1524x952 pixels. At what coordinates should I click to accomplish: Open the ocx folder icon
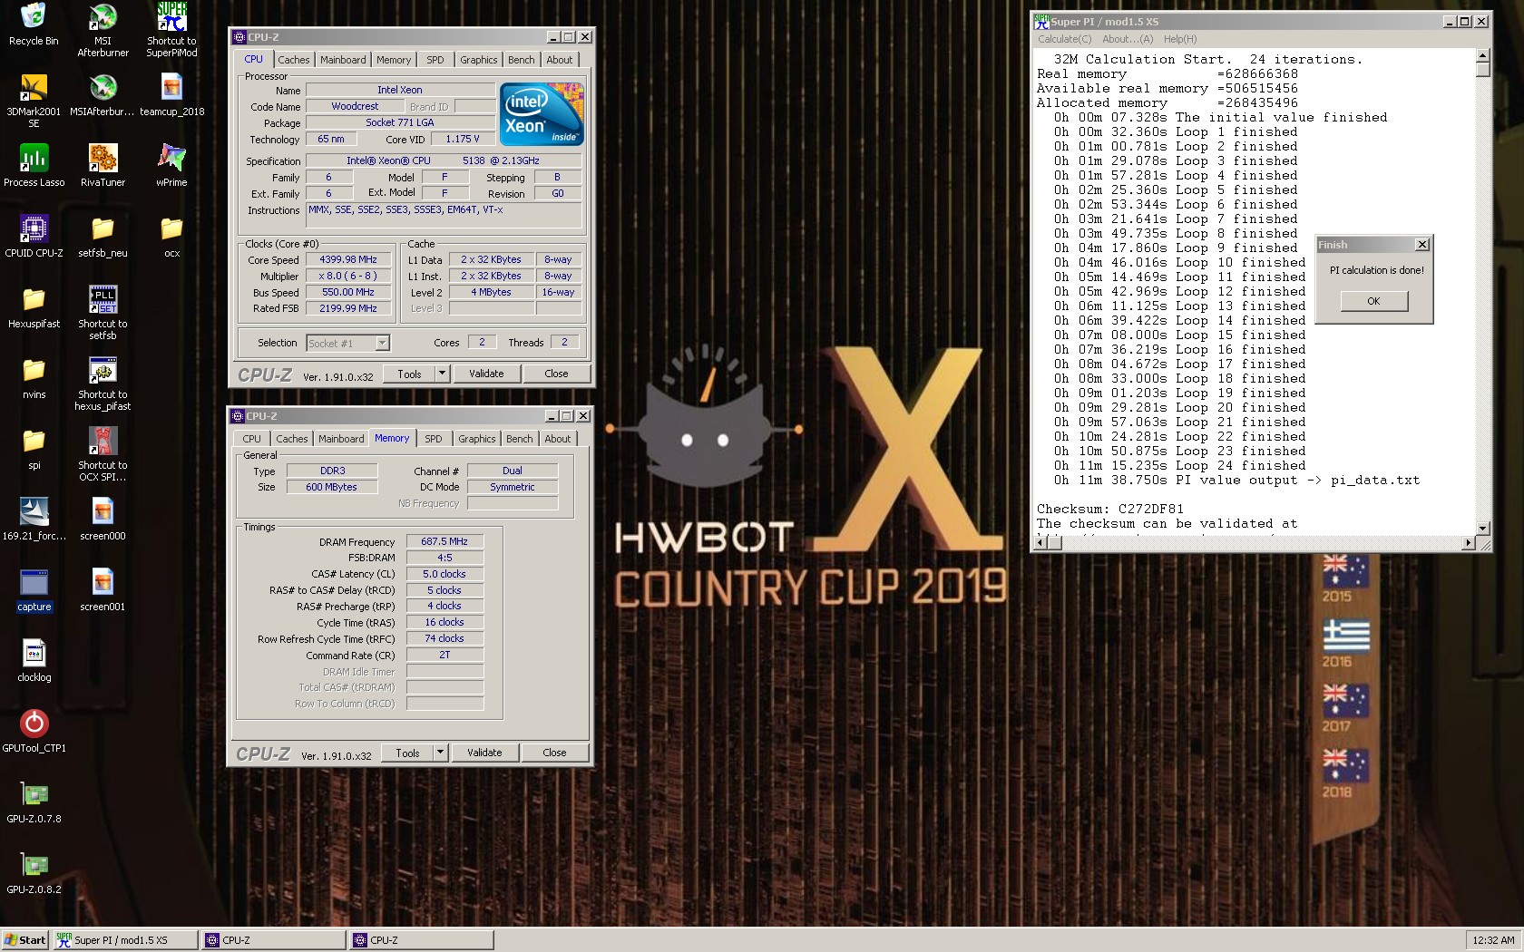(171, 236)
